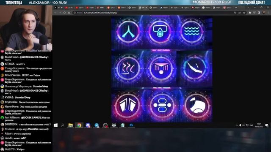Viewport: 271px width, 152px height.
Task: Click remdi's 'может raft?' chat message
Action: click(x=13, y=138)
